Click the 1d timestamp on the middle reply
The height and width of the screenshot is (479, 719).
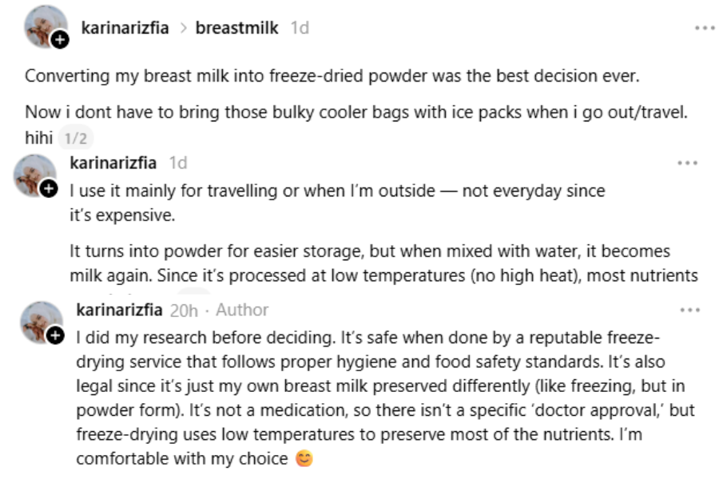tap(178, 163)
